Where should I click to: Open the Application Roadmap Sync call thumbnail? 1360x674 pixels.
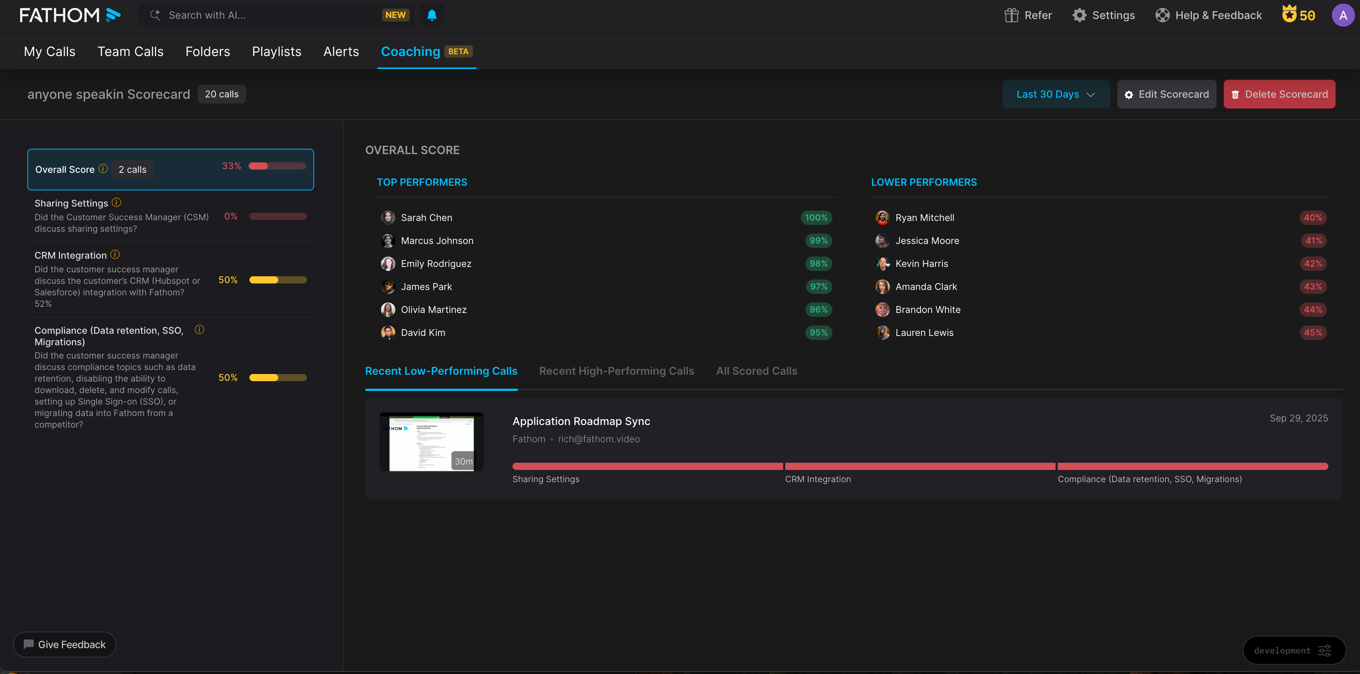(x=431, y=442)
